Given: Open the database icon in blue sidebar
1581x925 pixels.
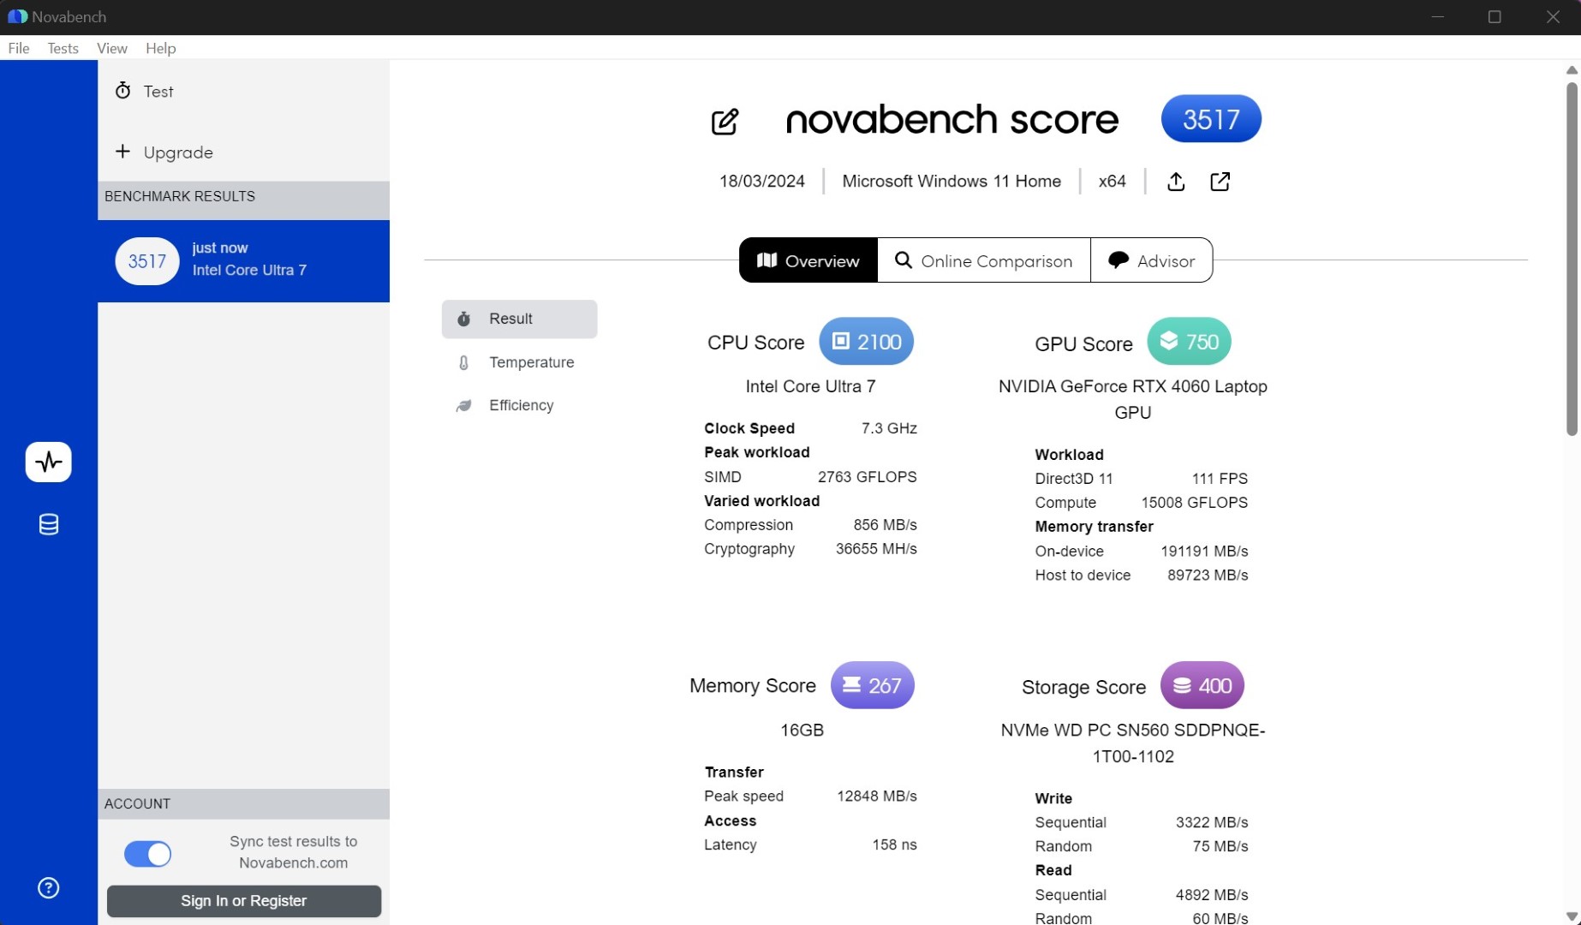Looking at the screenshot, I should coord(49,524).
